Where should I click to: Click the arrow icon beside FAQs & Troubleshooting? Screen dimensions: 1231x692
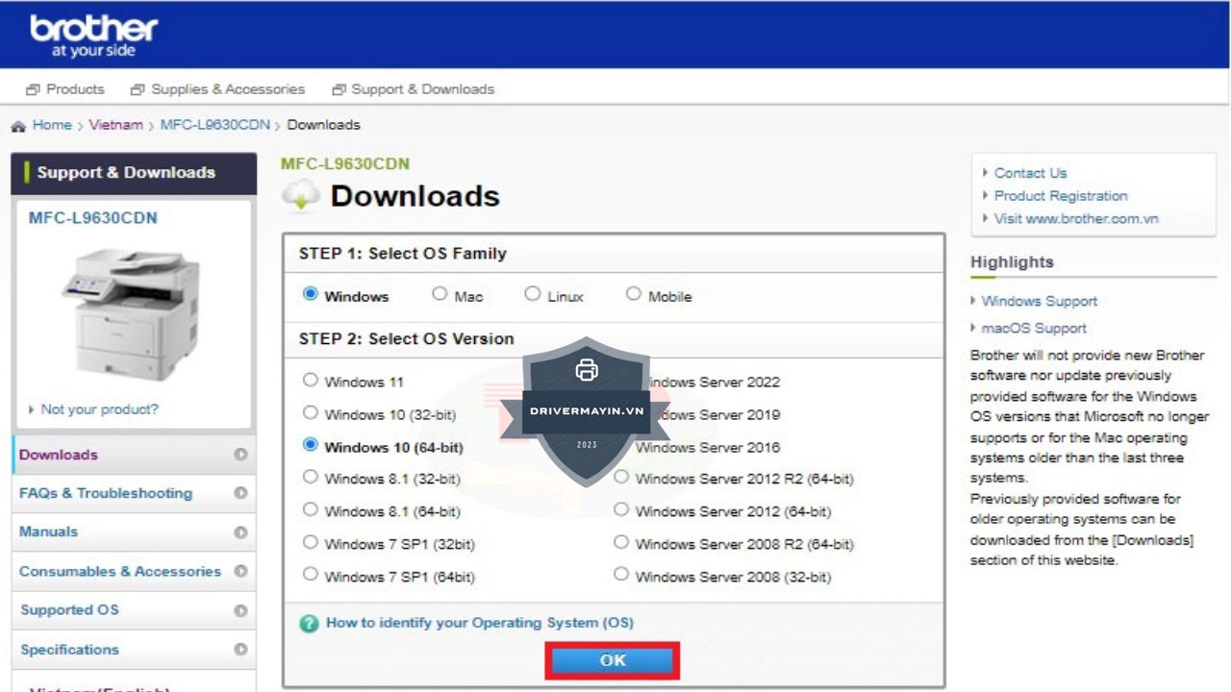click(240, 493)
